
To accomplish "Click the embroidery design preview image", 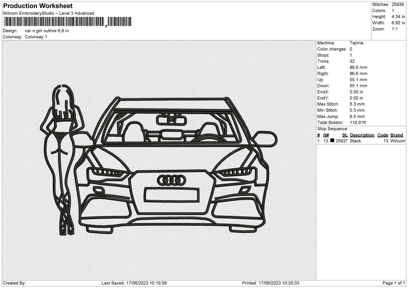I will pyautogui.click(x=159, y=160).
